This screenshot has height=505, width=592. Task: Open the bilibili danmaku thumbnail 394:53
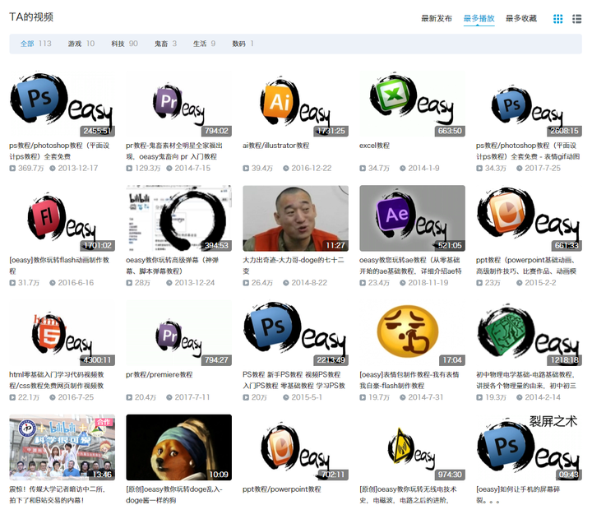click(179, 218)
